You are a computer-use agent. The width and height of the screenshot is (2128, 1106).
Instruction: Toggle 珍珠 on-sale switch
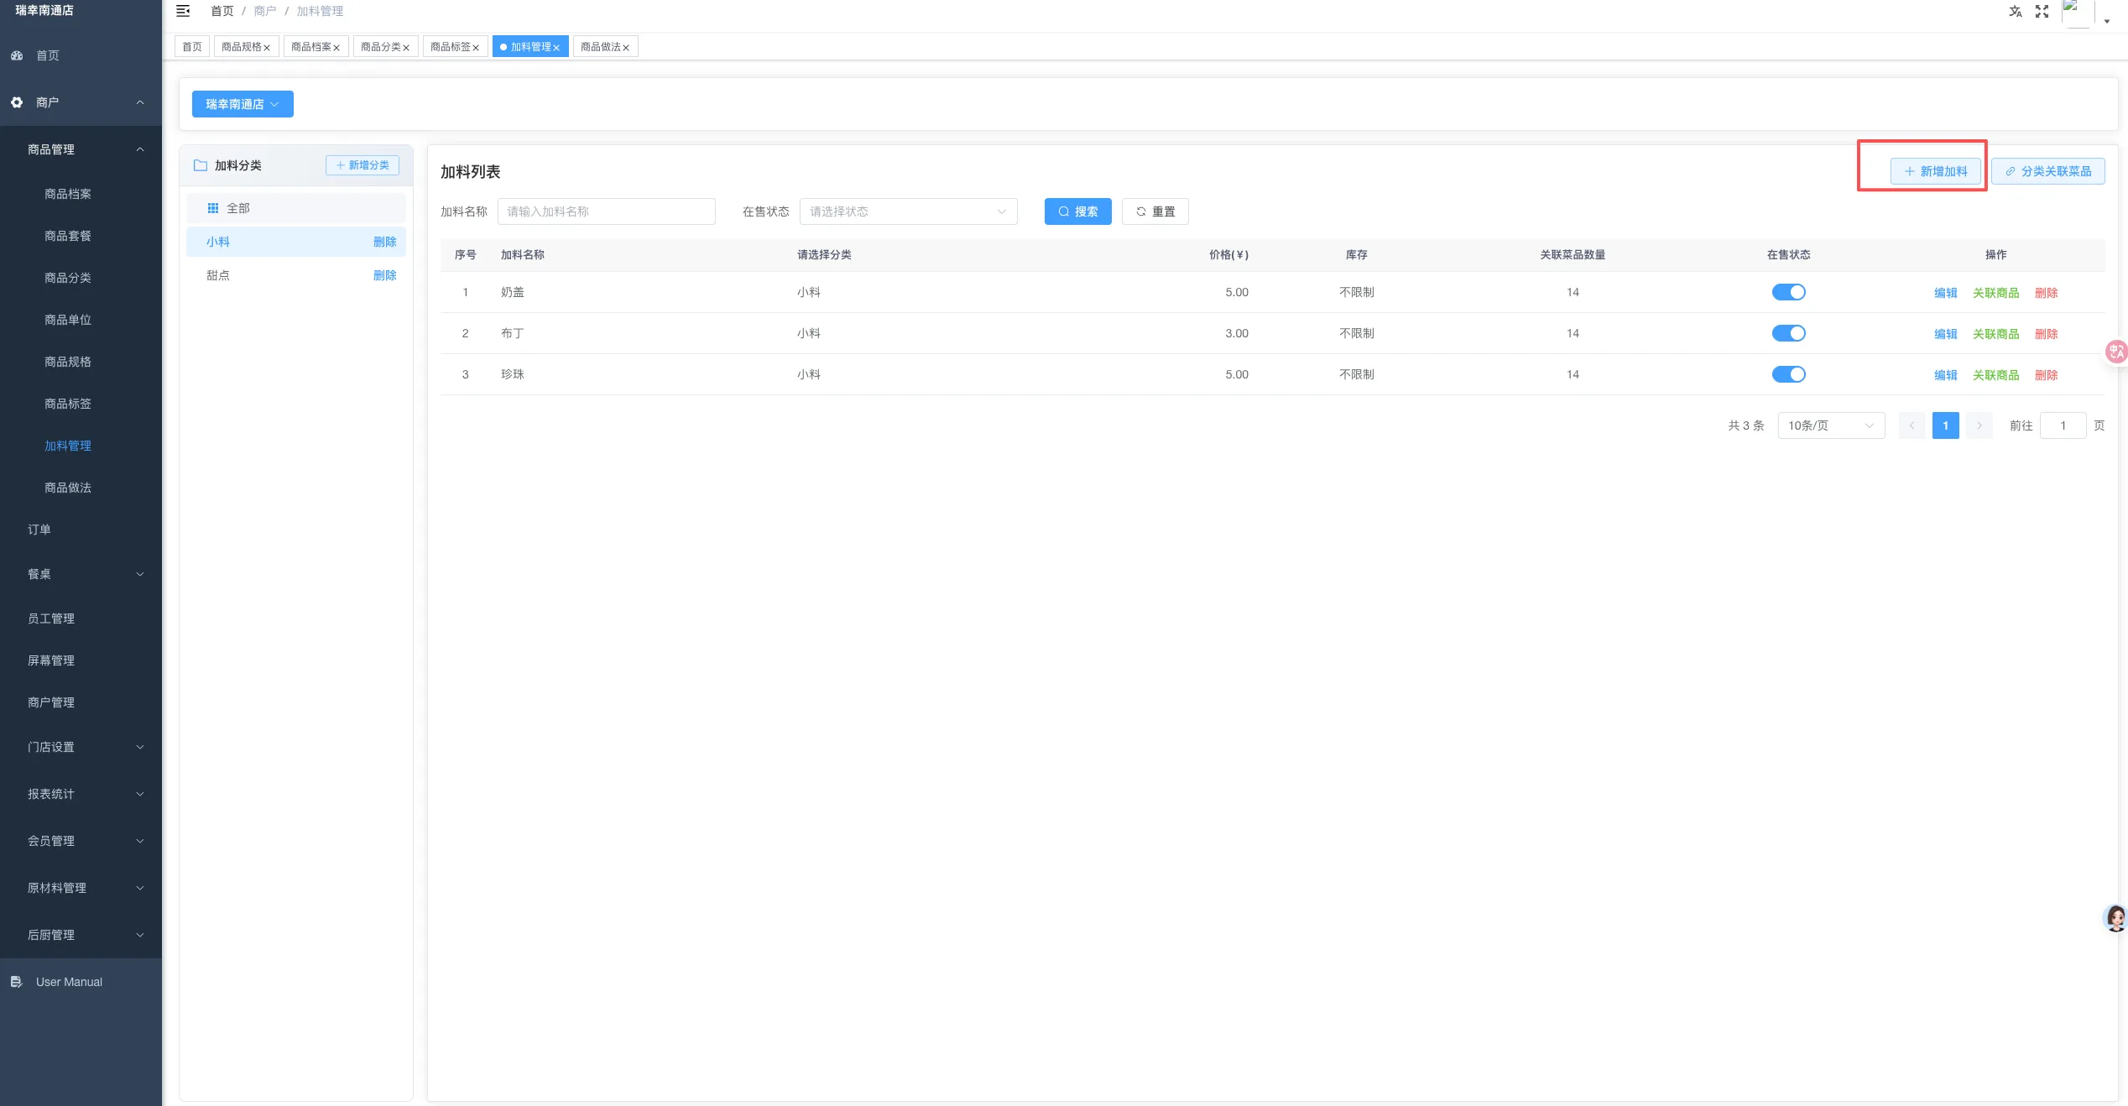(x=1788, y=374)
